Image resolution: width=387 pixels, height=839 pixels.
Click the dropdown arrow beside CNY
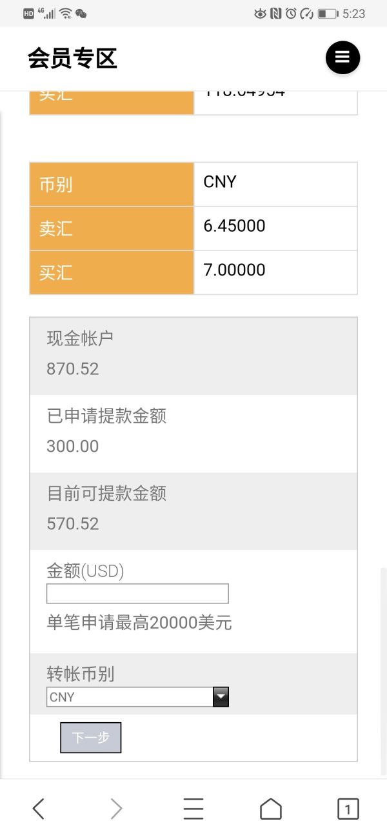221,697
